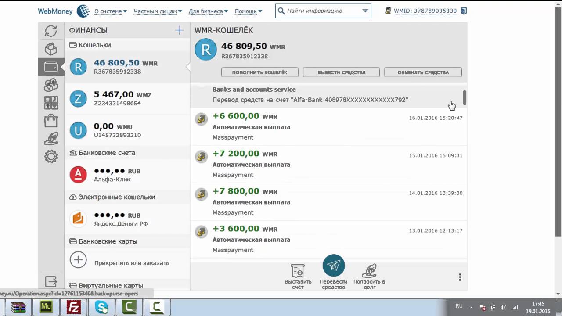Select the Альфа-Клик bank account row
Image resolution: width=562 pixels, height=316 pixels.
click(127, 175)
